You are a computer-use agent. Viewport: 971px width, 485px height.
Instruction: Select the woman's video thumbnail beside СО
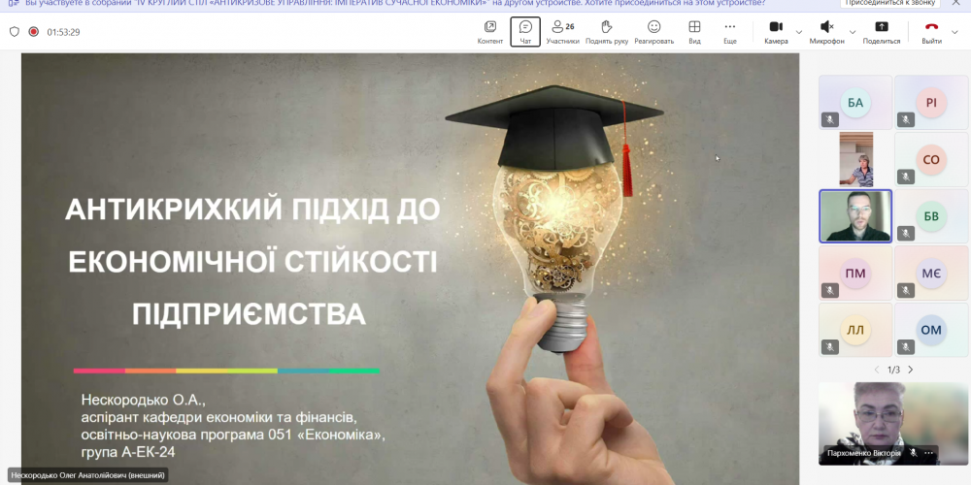pyautogui.click(x=855, y=159)
